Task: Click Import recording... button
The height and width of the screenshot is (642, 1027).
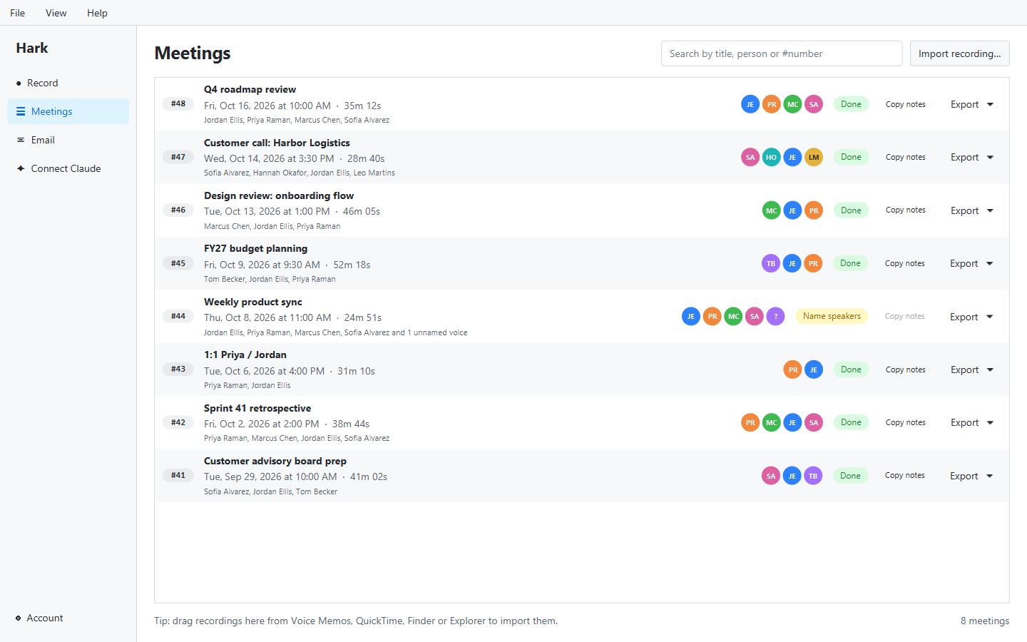Action: point(959,53)
